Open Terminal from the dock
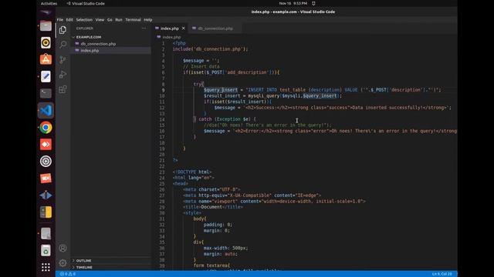Viewport: 494px width, 277px height. click(46, 93)
